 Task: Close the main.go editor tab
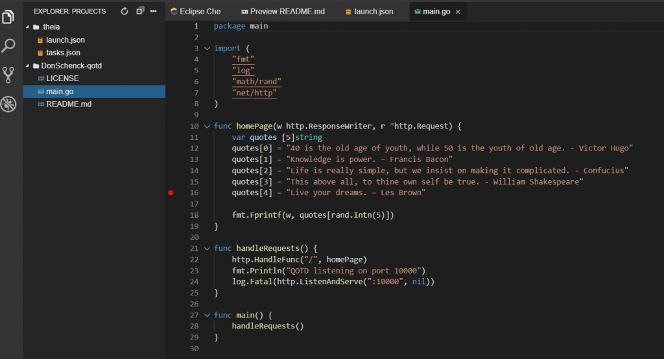(458, 12)
